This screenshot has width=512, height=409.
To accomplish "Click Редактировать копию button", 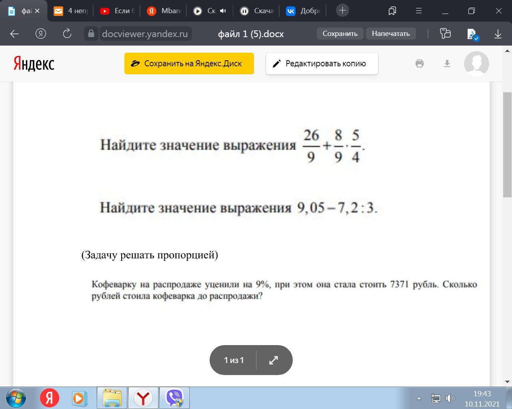I will point(322,64).
